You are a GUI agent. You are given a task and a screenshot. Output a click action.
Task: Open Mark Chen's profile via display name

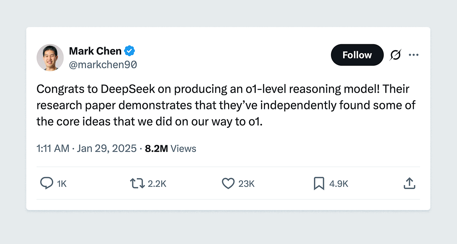click(x=95, y=51)
